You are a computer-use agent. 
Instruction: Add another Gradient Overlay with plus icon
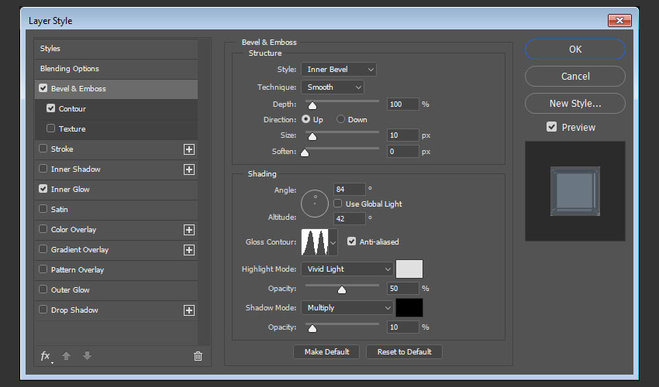[188, 250]
